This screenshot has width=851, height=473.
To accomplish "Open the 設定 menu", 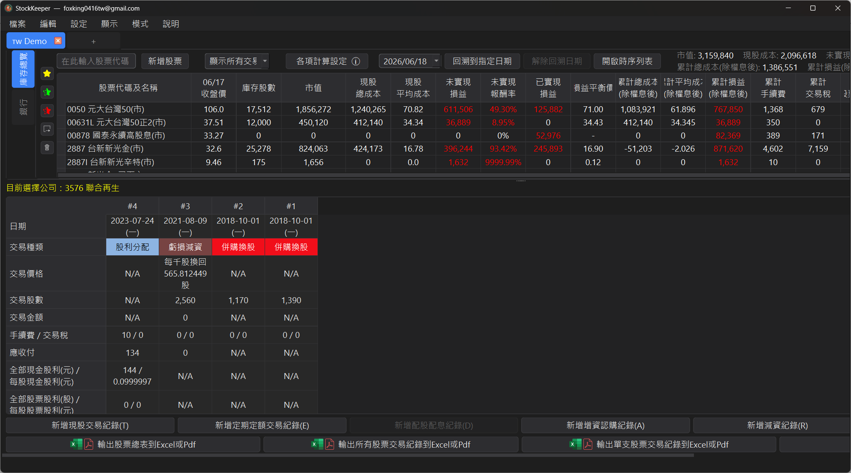I will click(79, 24).
